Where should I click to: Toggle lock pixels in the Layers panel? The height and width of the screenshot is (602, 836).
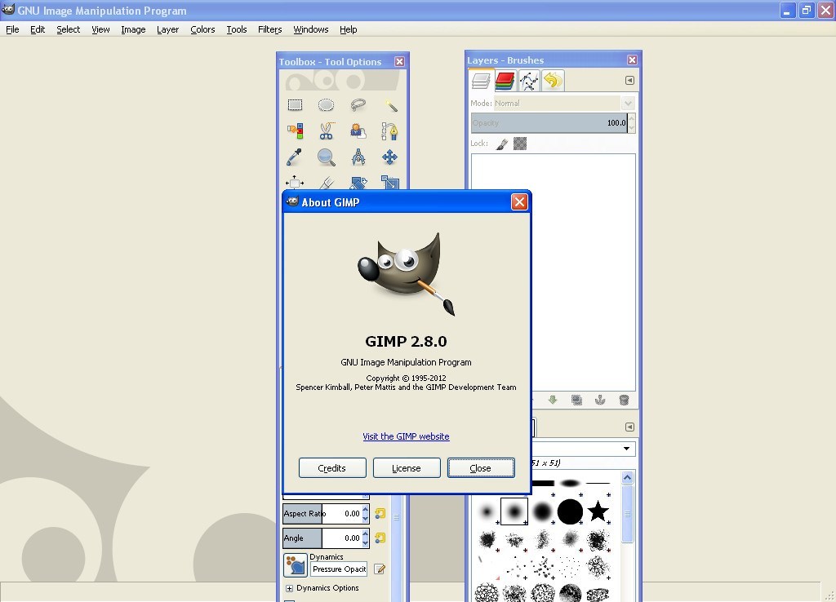pos(502,143)
